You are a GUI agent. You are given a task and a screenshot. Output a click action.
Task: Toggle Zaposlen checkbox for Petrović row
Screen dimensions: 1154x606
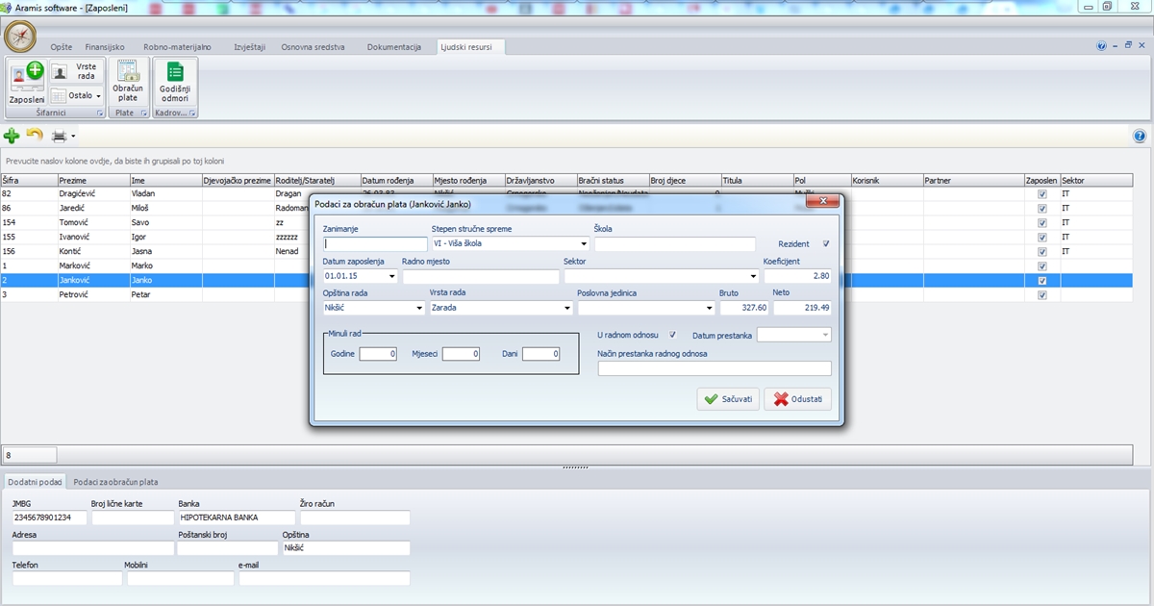(x=1041, y=295)
